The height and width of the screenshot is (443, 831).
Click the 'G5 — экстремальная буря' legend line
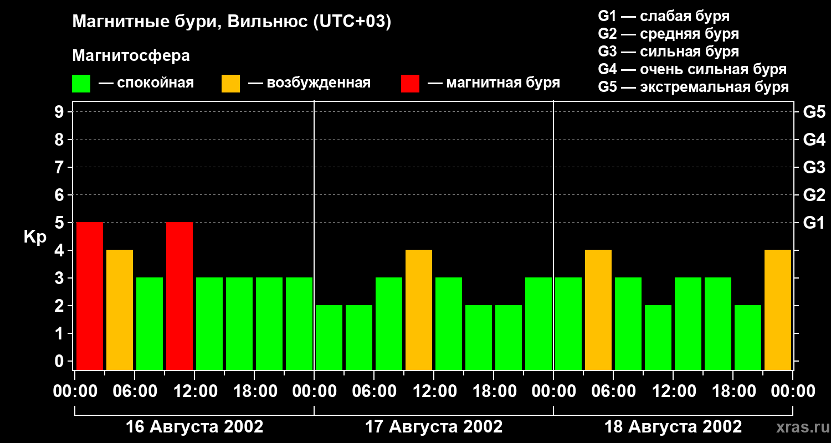tap(694, 87)
